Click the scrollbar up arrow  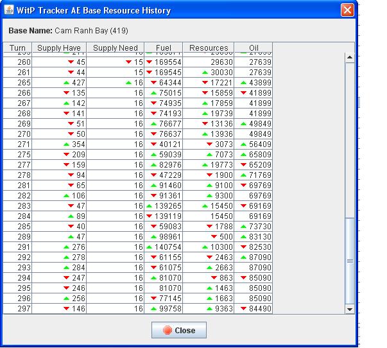click(x=350, y=58)
